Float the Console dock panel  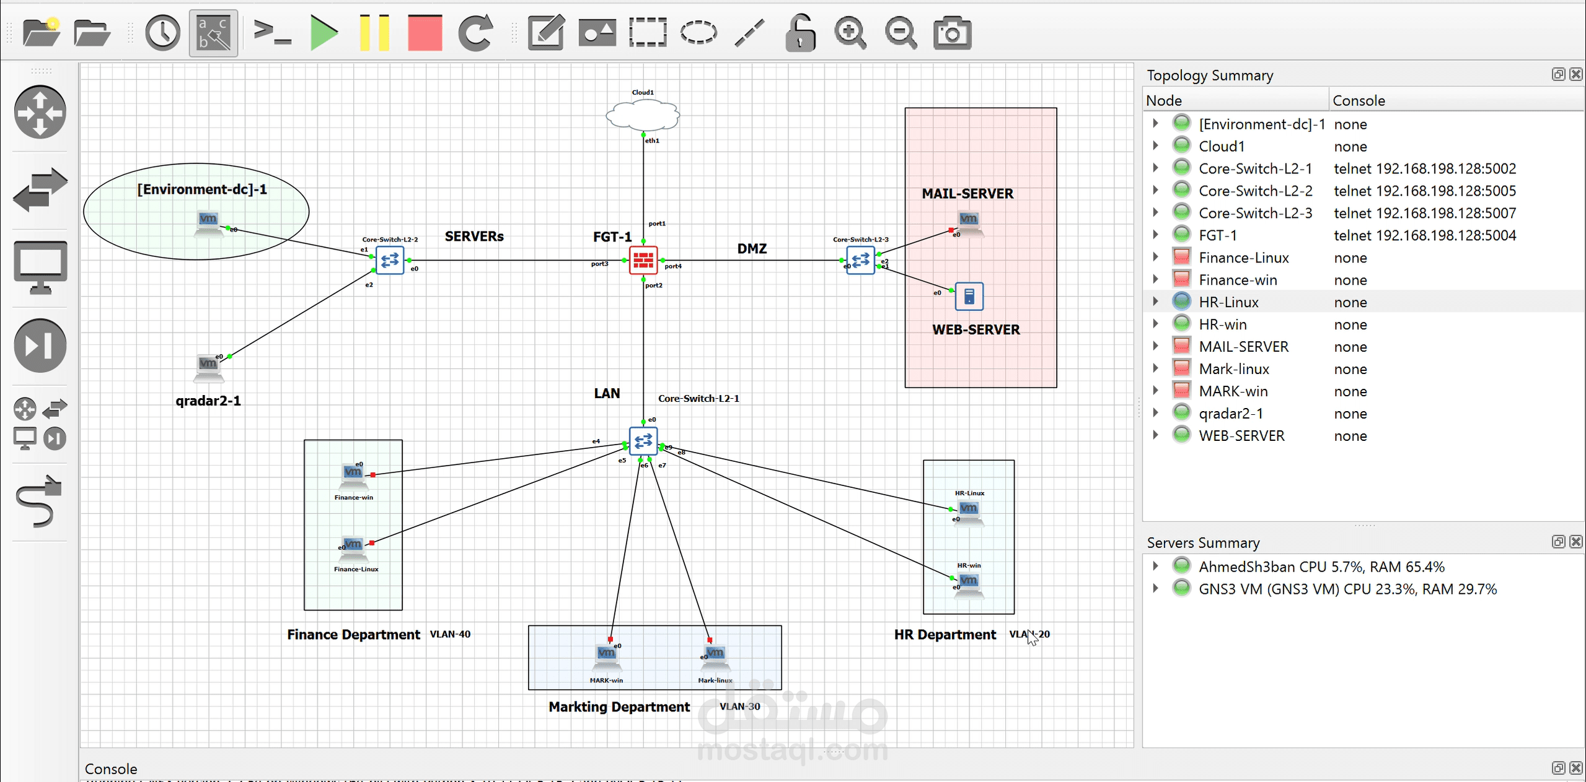[1558, 768]
